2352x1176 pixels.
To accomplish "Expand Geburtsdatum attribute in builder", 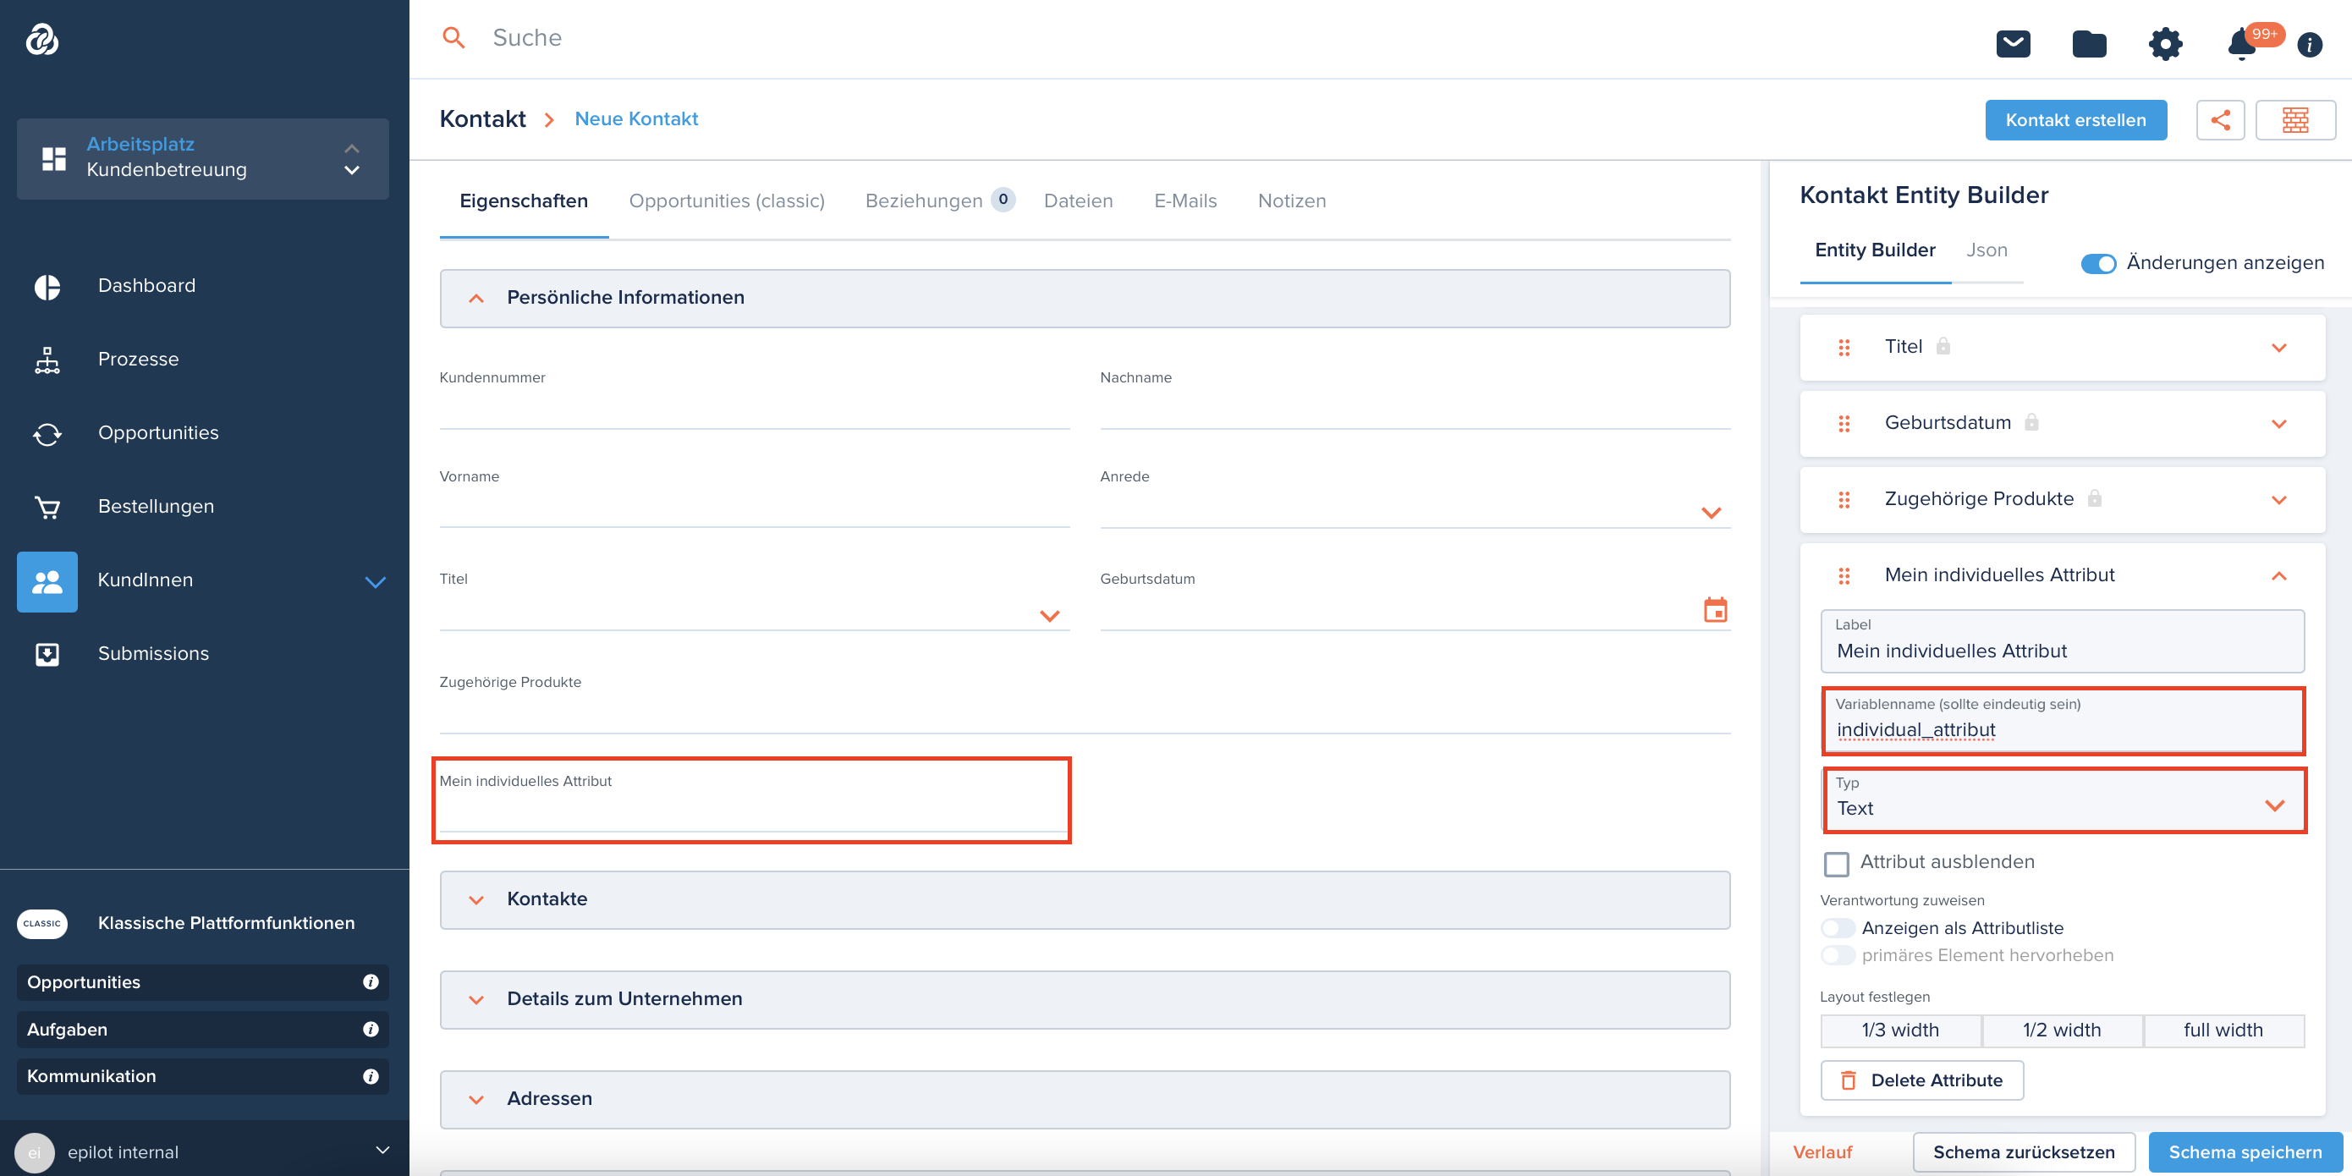I will 2278,424.
